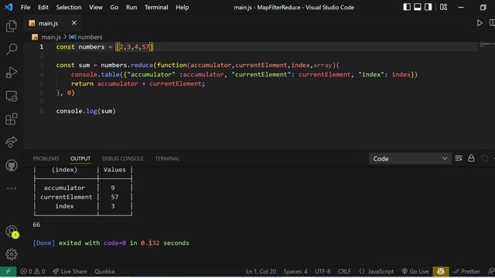This screenshot has width=495, height=278.
Task: Close the main.js editor tab
Action: coord(74,22)
